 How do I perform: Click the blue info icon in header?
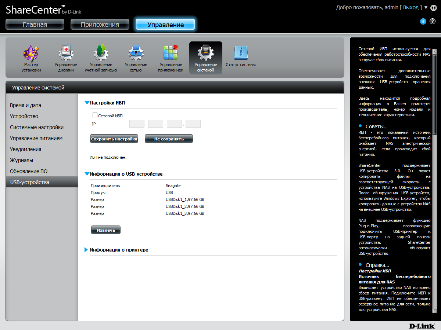tap(423, 22)
